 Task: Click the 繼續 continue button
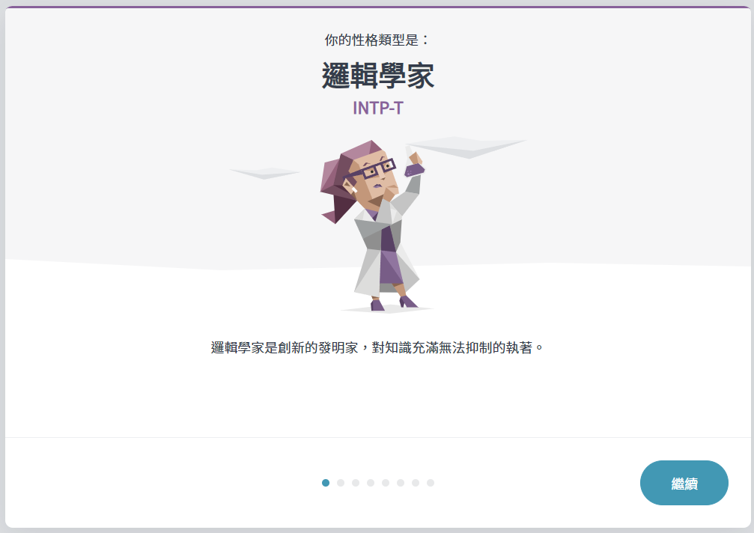point(684,483)
